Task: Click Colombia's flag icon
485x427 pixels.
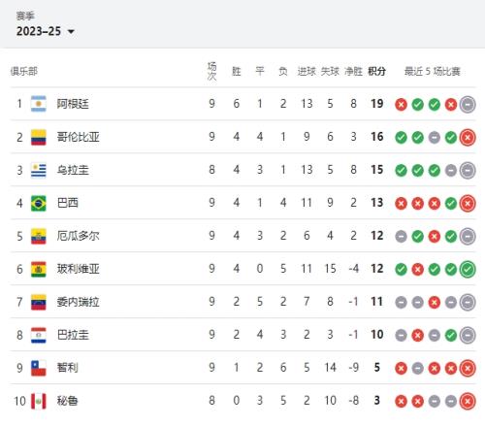Action: click(39, 137)
